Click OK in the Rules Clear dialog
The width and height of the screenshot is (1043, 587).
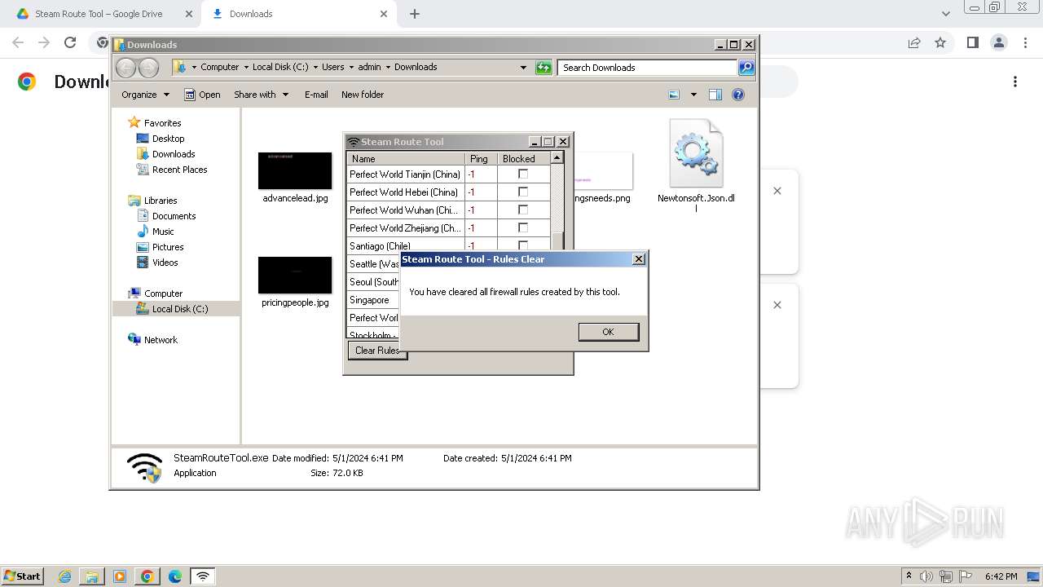[609, 332]
